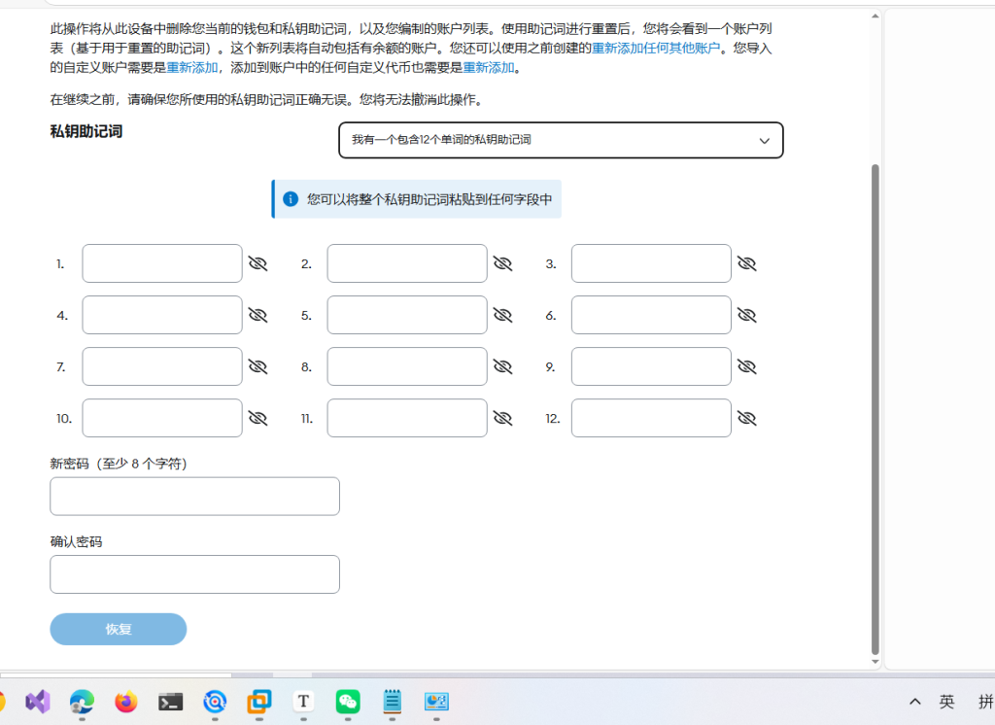Screen dimensions: 995x725
Task: Open Microsoft Edge from the taskbar
Action: point(82,701)
